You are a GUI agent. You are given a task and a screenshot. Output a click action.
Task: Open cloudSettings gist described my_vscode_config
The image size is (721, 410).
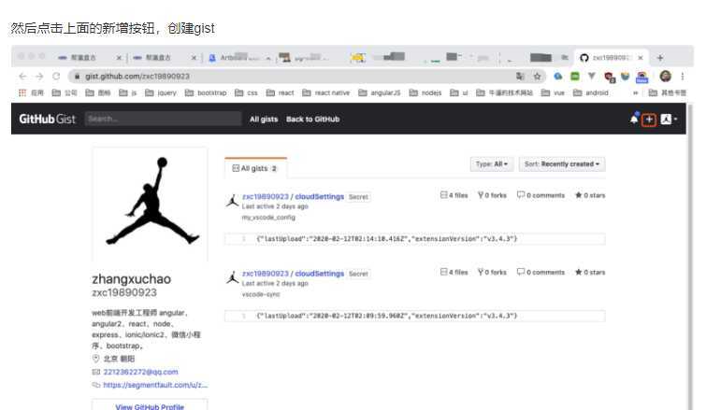tap(320, 196)
